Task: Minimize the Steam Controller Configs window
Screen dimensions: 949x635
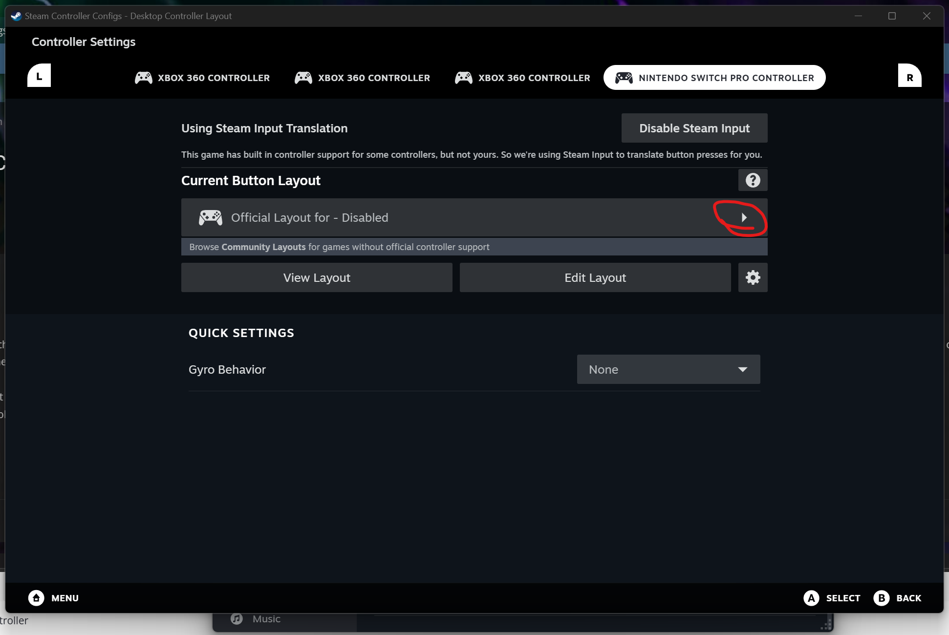Action: (858, 16)
